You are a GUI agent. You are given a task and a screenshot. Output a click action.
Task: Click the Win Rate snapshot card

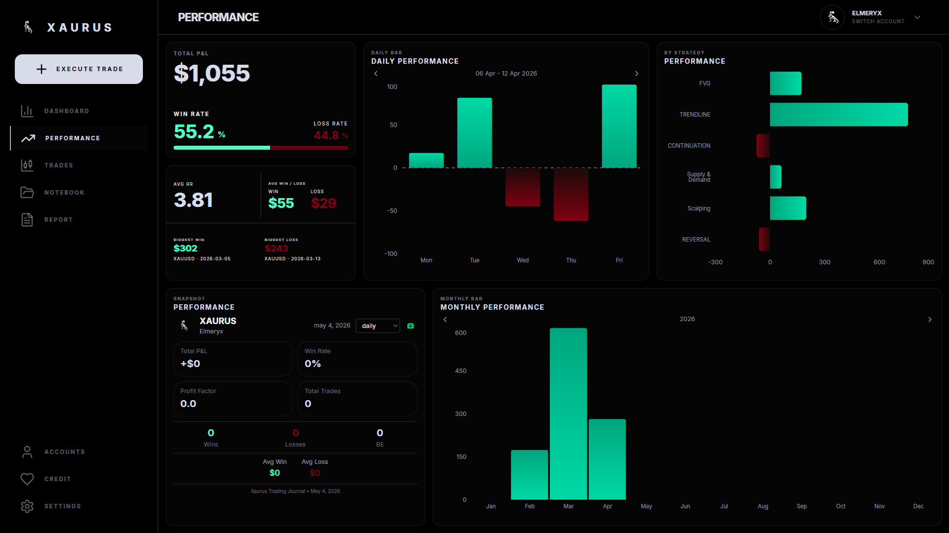pos(357,359)
